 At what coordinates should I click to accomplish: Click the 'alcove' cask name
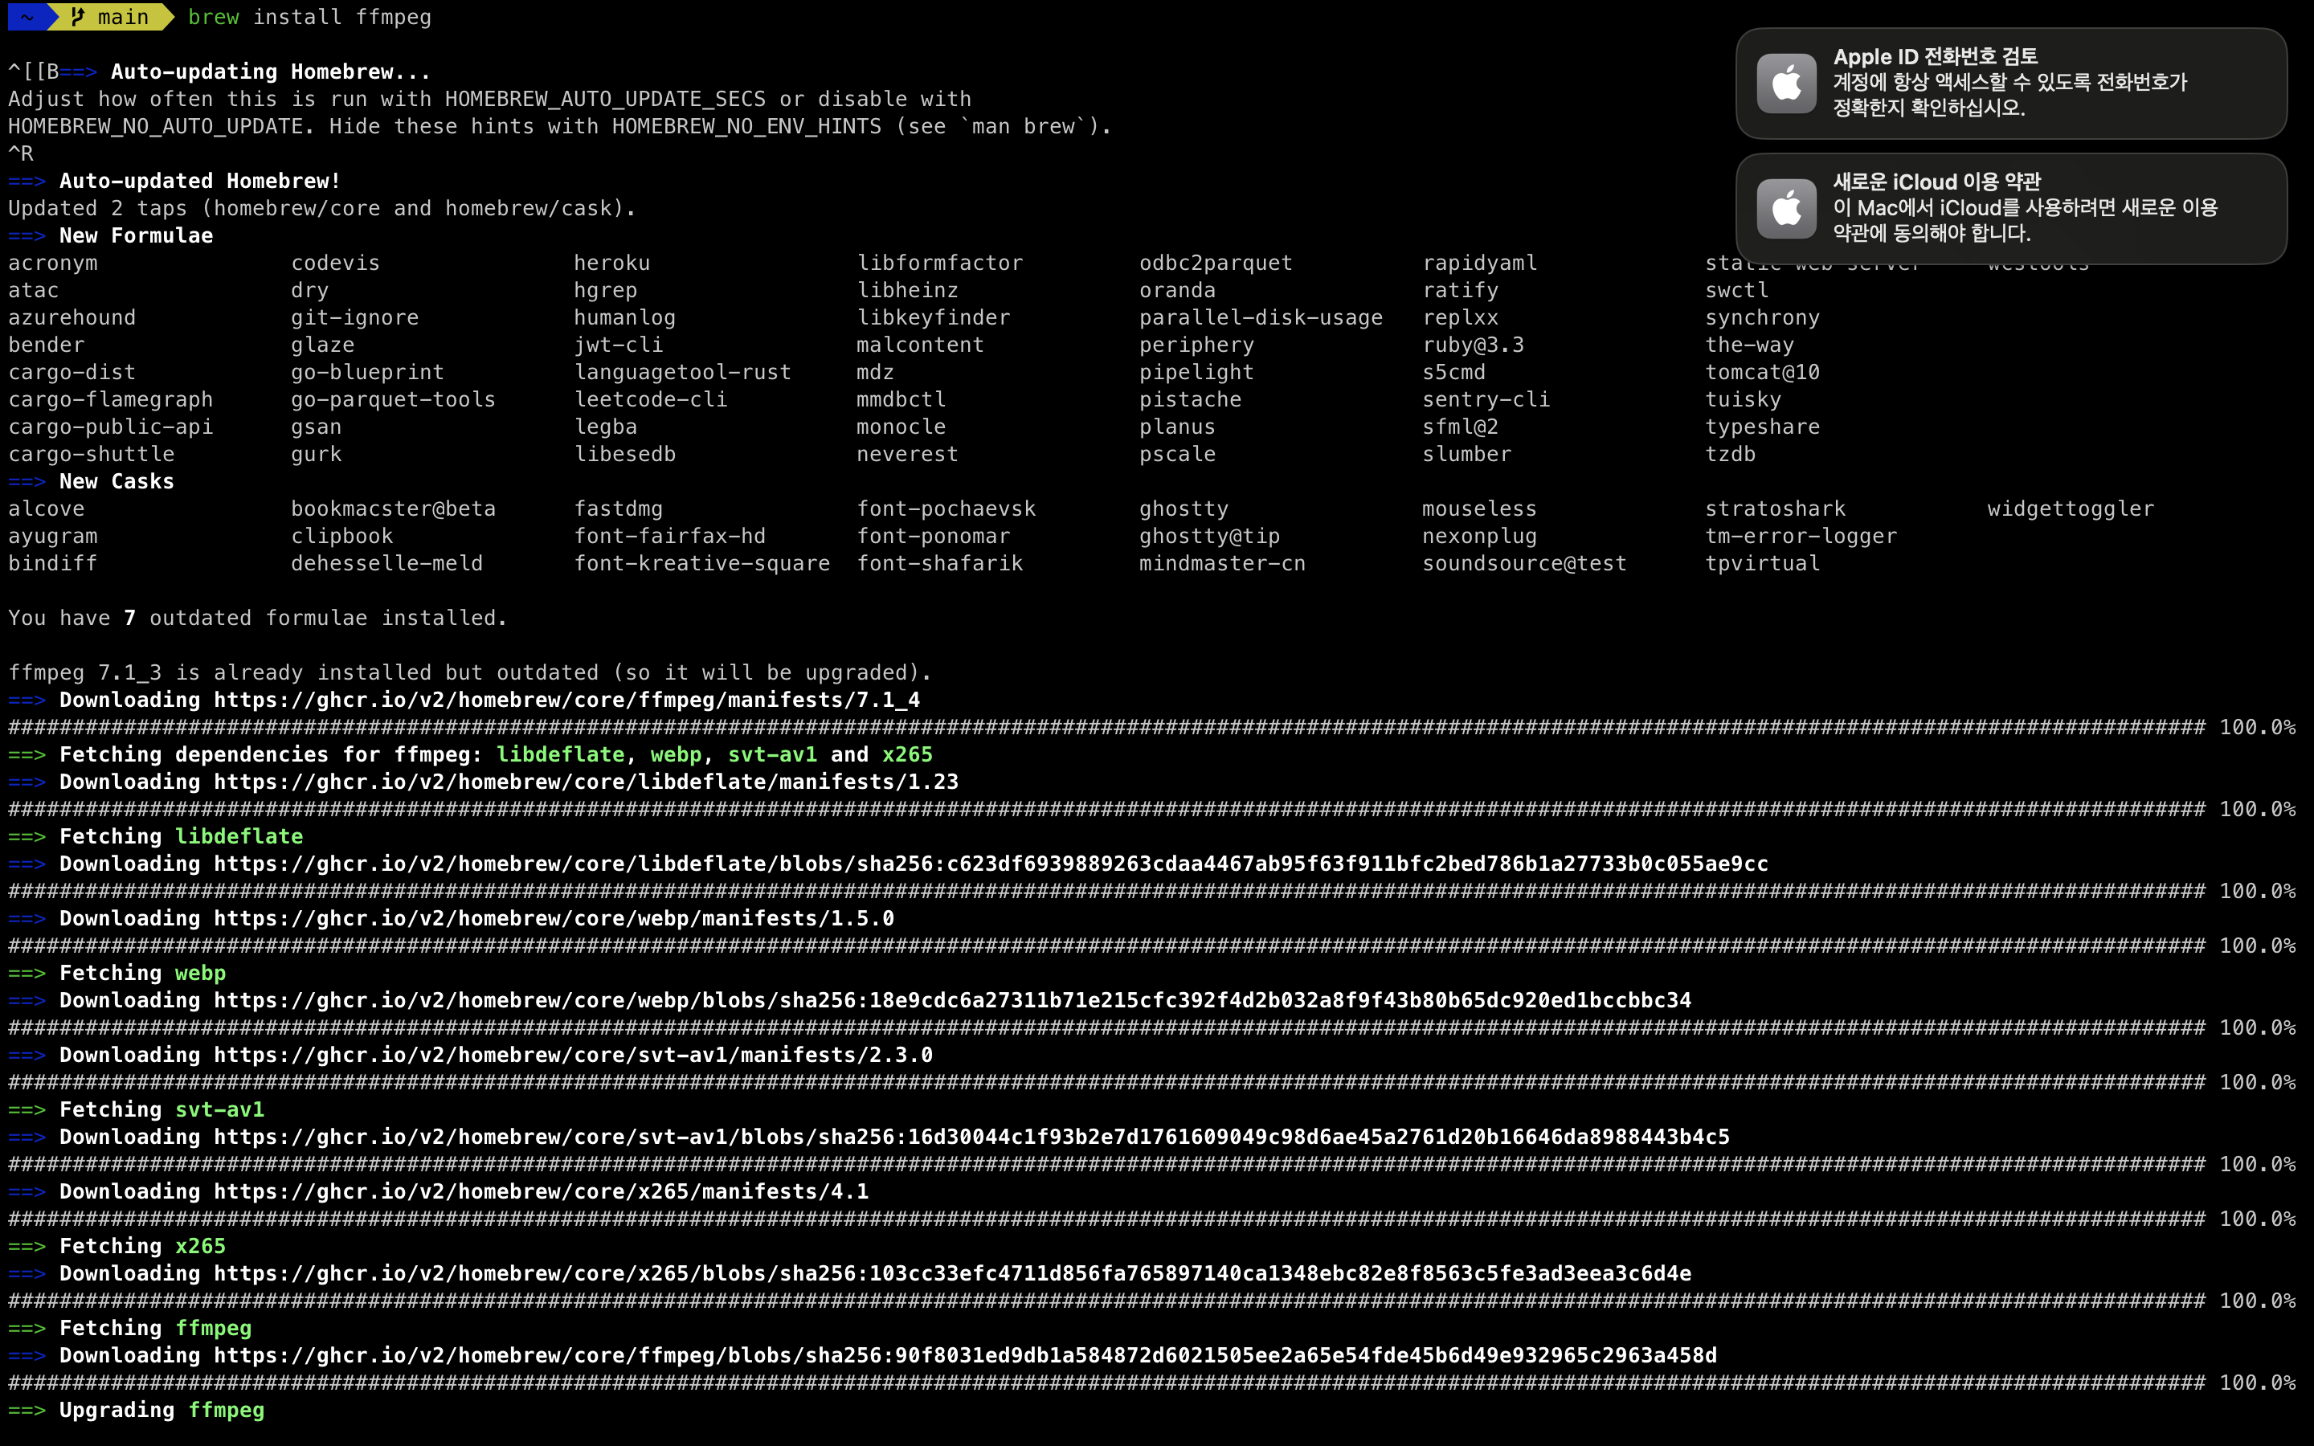[x=46, y=509]
